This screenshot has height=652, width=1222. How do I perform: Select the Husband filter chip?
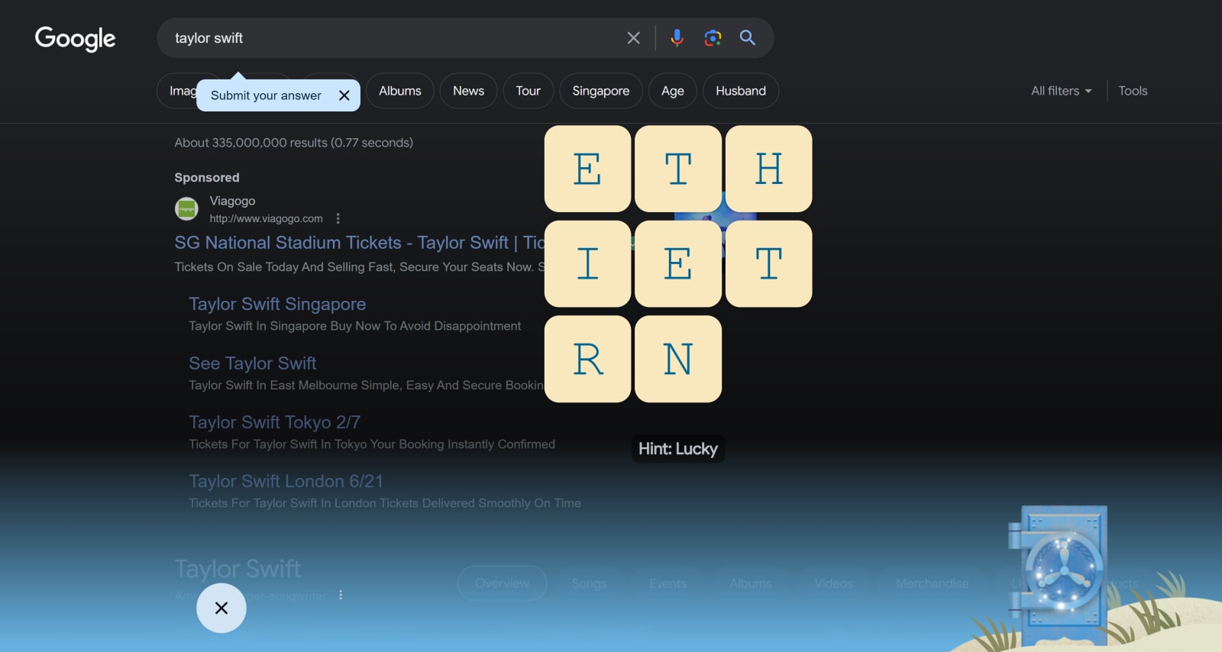740,91
